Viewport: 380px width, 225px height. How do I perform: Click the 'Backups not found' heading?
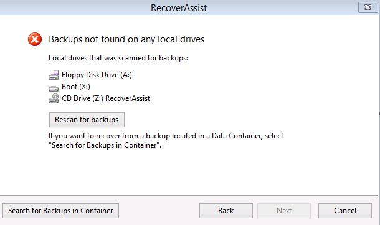click(x=126, y=39)
